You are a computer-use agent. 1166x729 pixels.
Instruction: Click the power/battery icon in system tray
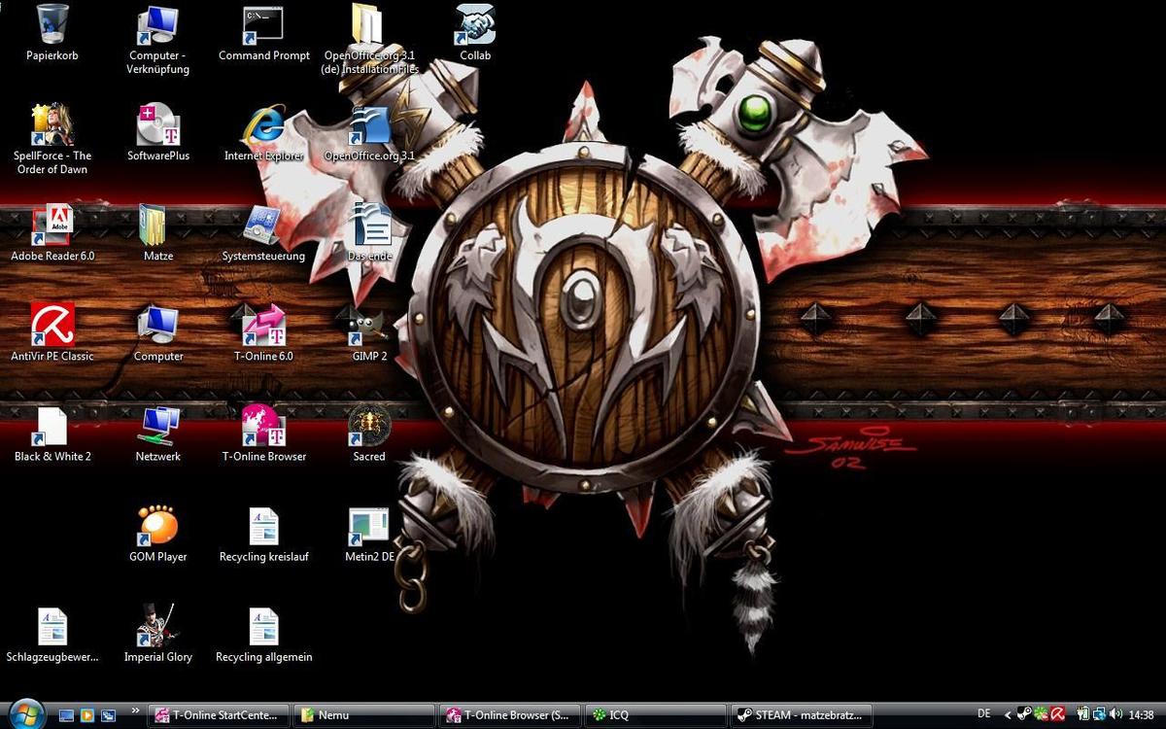pos(1083,715)
